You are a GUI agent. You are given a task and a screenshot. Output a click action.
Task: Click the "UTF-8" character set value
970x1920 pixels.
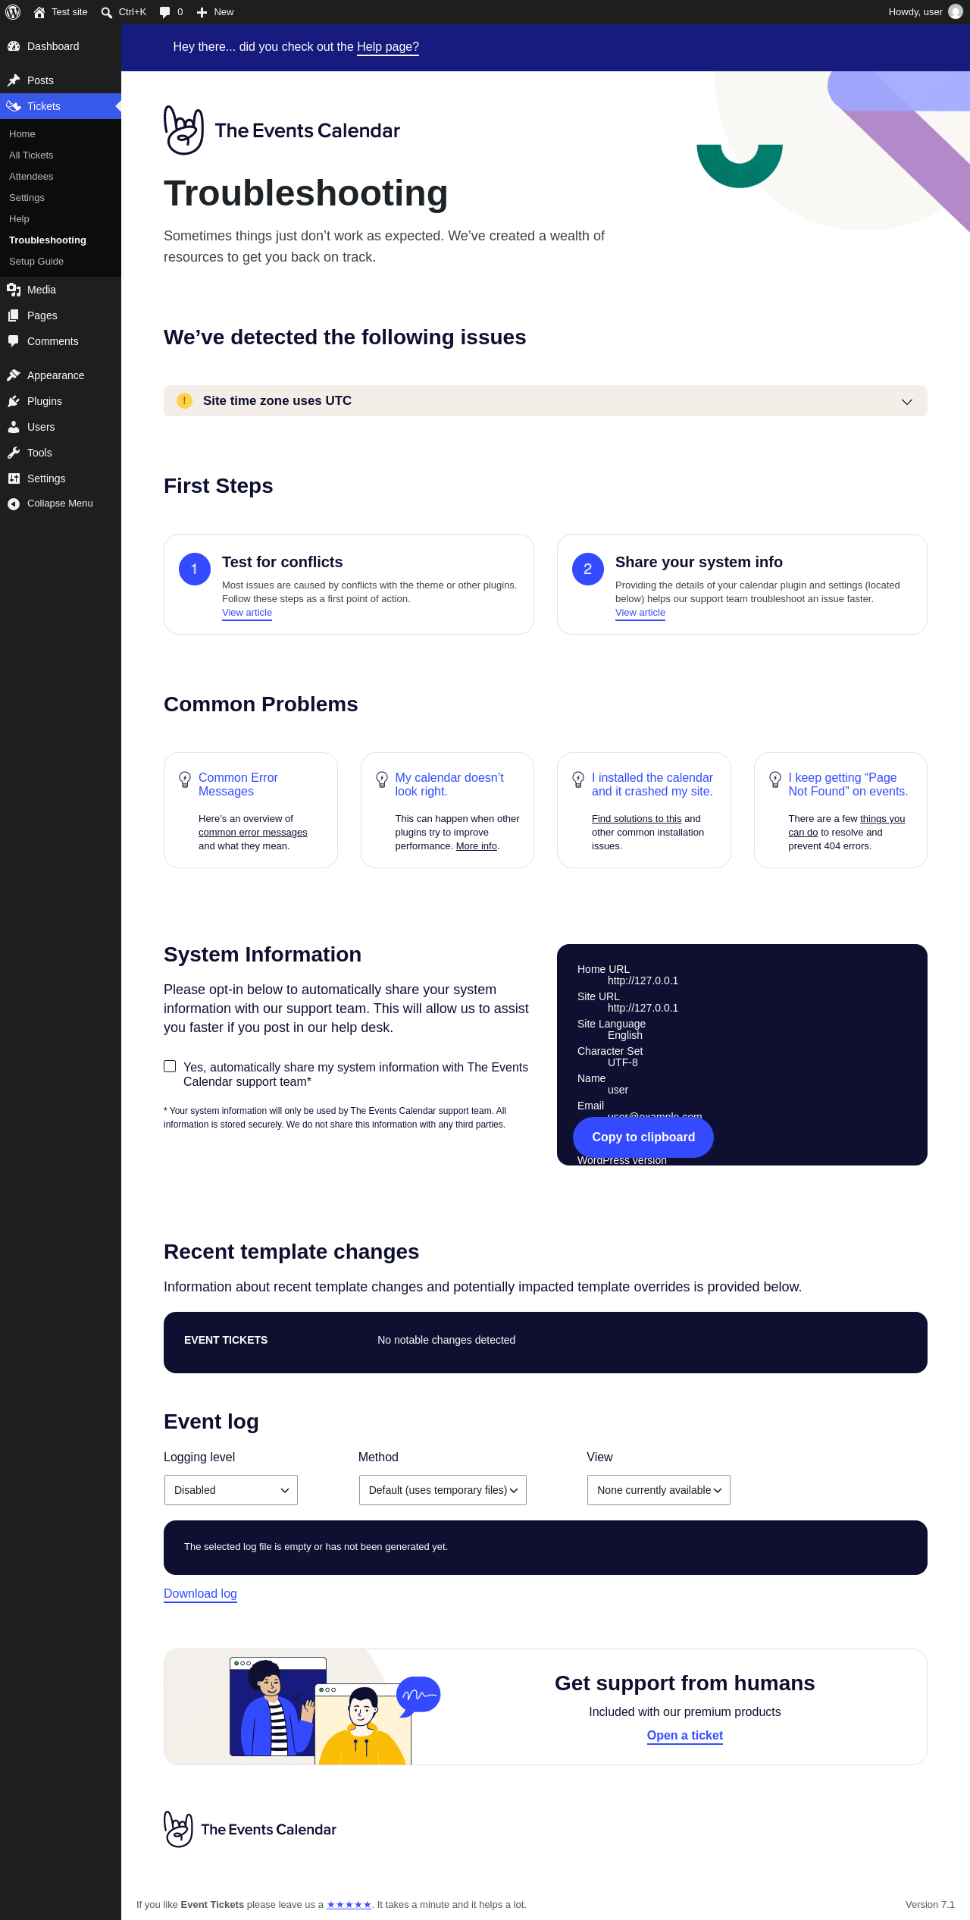point(623,1062)
